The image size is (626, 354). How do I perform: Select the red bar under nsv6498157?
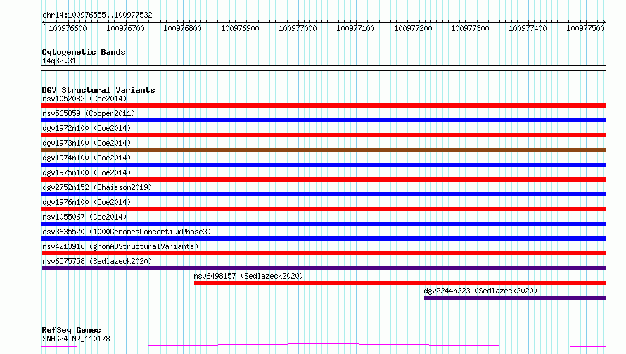pyautogui.click(x=400, y=283)
